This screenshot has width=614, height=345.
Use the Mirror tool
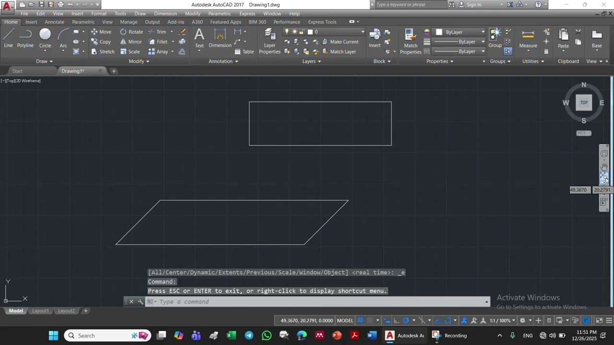(x=131, y=42)
